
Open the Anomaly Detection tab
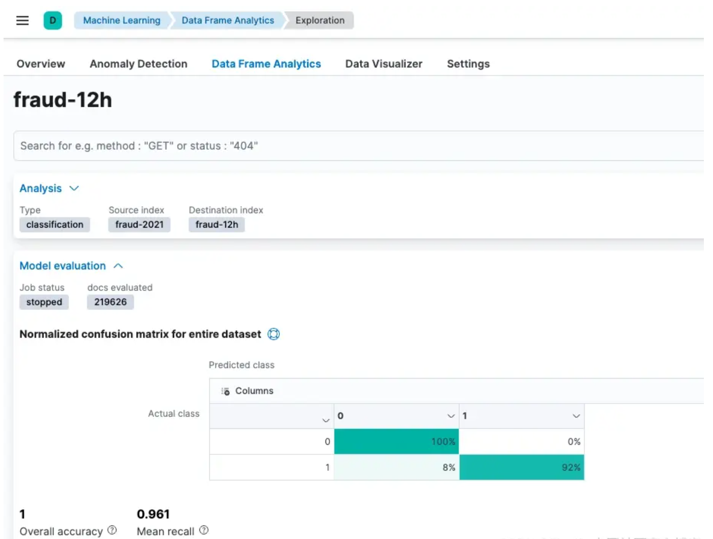[139, 64]
